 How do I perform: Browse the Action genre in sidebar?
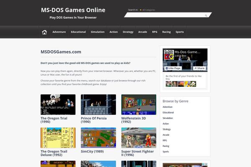(166, 124)
